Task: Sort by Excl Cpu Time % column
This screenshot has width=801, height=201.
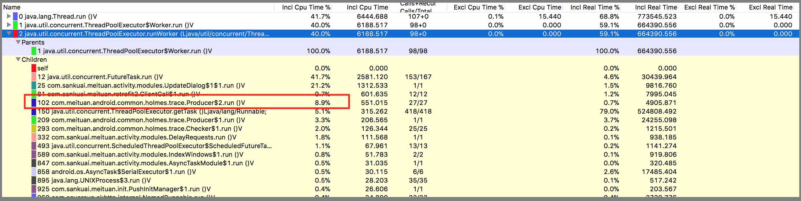Action: pyautogui.click(x=478, y=7)
